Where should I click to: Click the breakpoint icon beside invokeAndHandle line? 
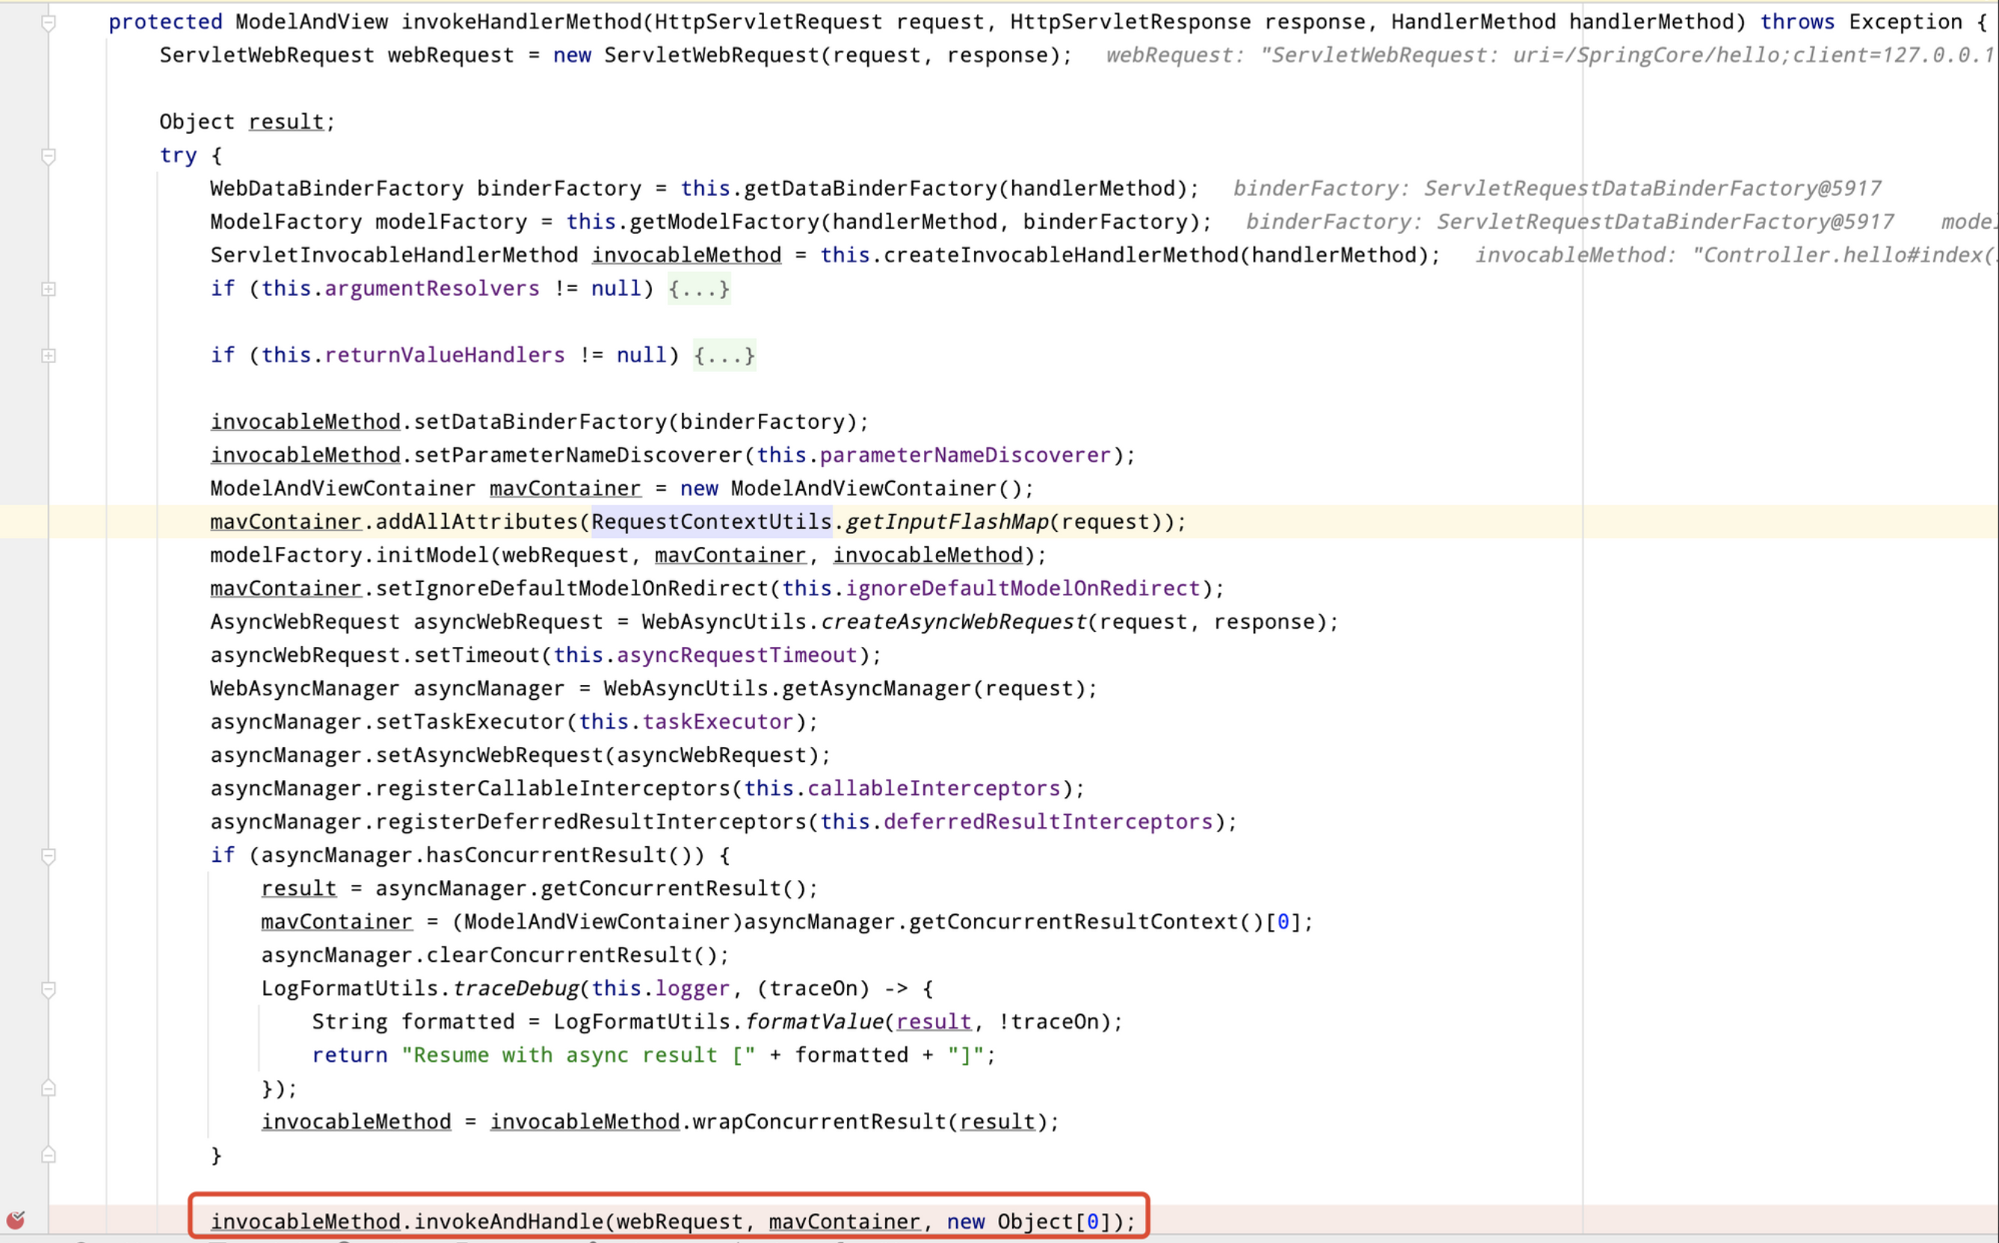[15, 1220]
